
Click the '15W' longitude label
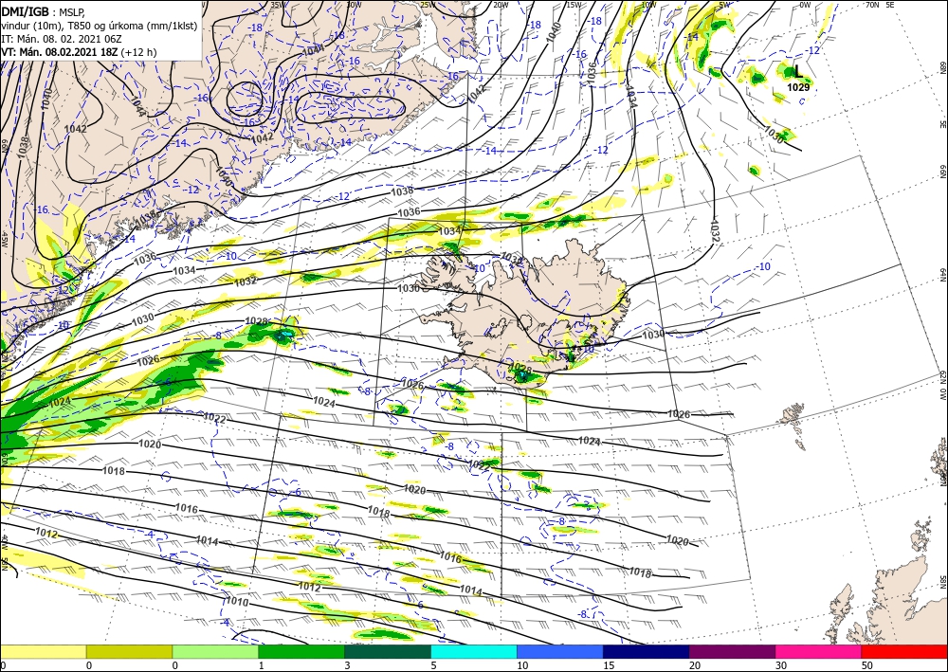(x=574, y=5)
